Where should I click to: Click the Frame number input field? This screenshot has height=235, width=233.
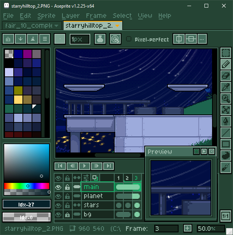click(x=166, y=229)
